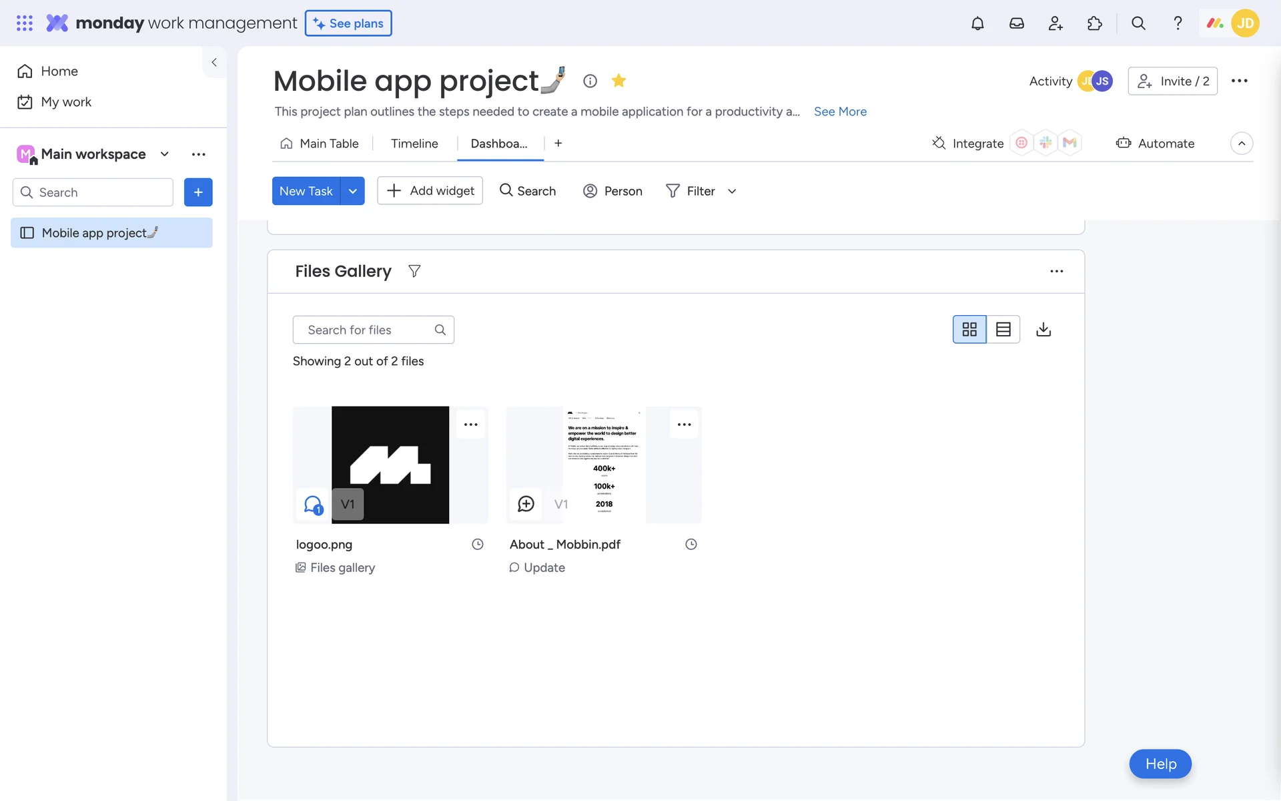Download all files from the gallery
The width and height of the screenshot is (1281, 801).
1043,330
